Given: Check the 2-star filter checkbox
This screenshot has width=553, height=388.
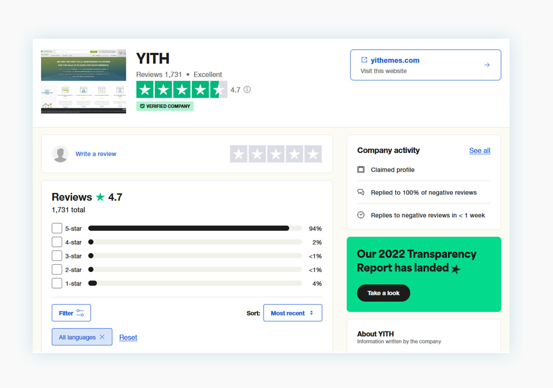Looking at the screenshot, I should (x=57, y=269).
